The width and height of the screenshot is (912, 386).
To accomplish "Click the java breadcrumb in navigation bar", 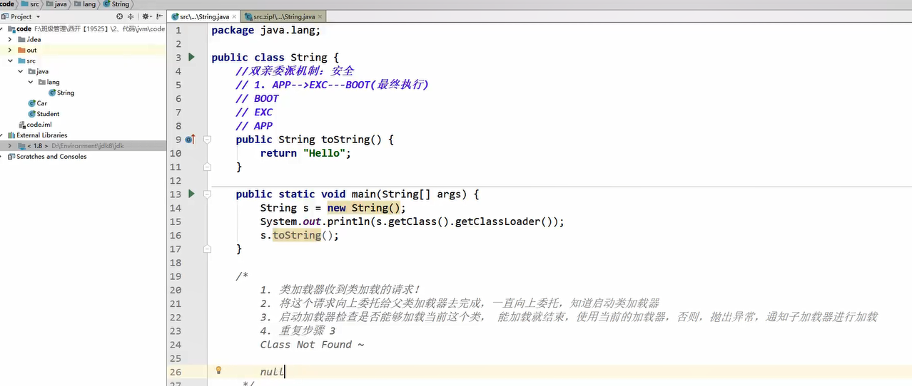I will click(56, 4).
